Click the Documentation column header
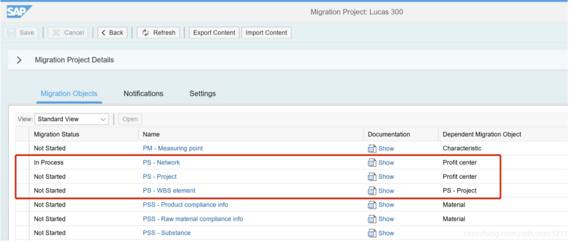571x242 pixels. [401, 134]
